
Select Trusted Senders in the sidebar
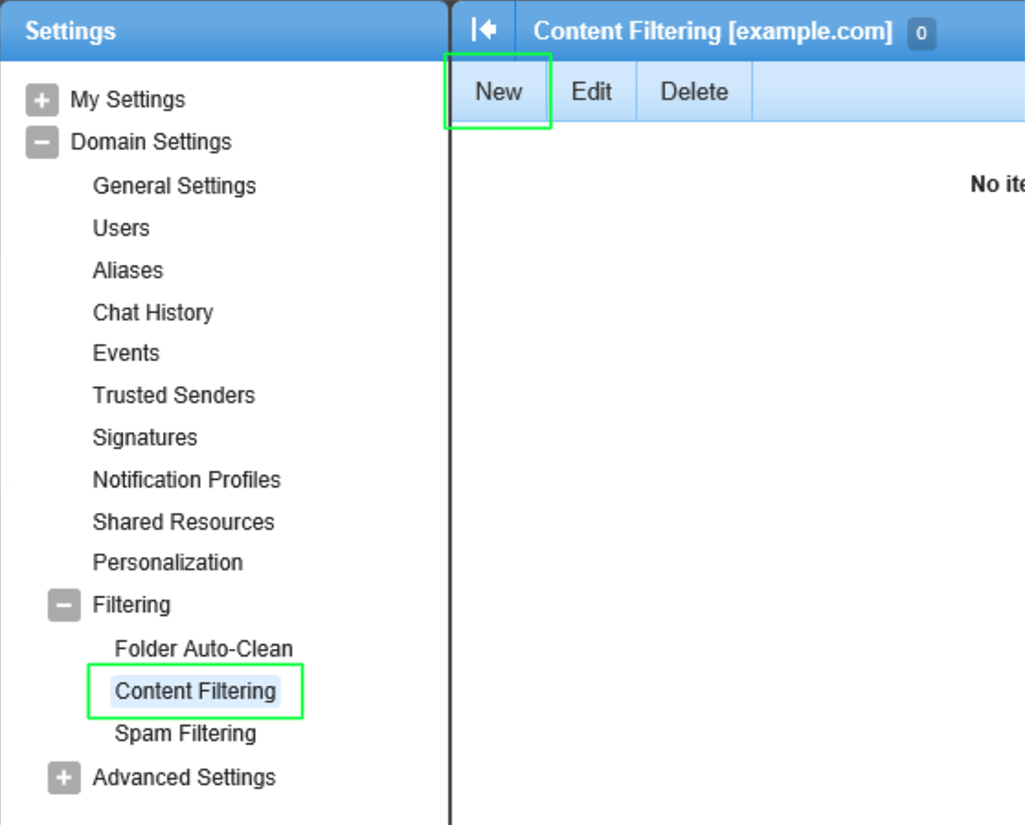pos(173,395)
